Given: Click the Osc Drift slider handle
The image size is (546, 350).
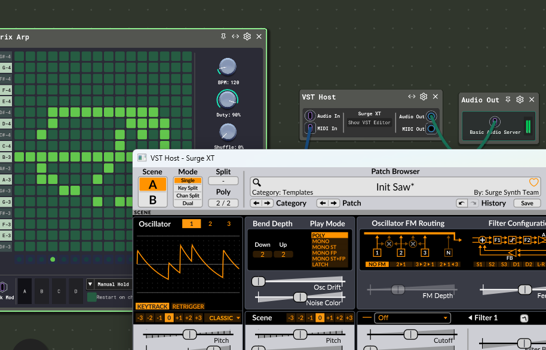Looking at the screenshot, I should click(x=259, y=281).
